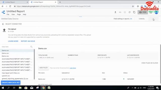Click LEARN MORE link
161x90 pixels.
13,41
